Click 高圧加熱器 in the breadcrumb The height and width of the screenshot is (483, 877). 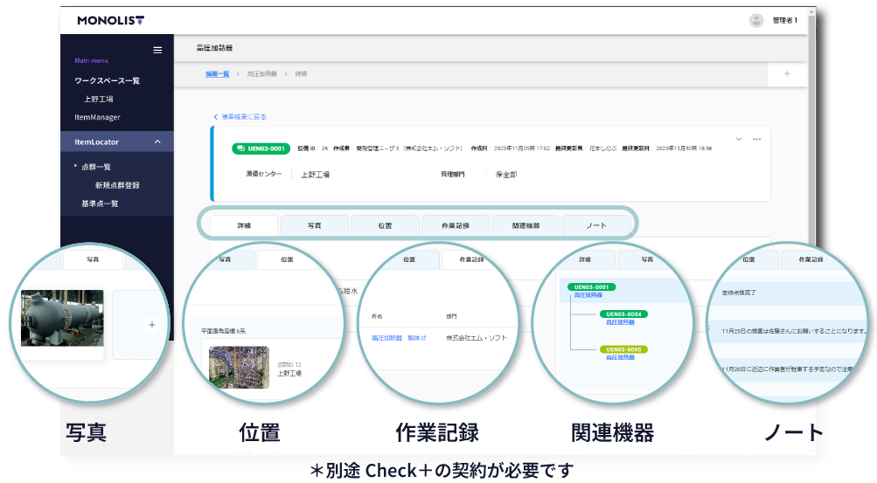261,73
